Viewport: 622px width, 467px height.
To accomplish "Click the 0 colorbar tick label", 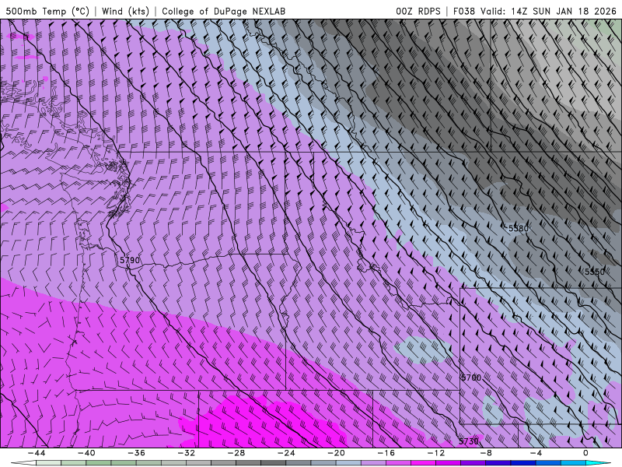I will pyautogui.click(x=585, y=453).
